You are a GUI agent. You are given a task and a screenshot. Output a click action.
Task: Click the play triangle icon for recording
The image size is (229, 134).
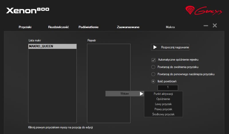coord(155,47)
